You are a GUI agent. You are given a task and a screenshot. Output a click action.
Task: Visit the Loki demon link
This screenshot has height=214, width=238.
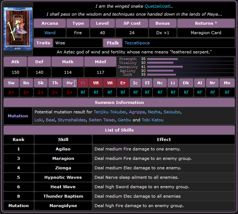tap(39, 120)
